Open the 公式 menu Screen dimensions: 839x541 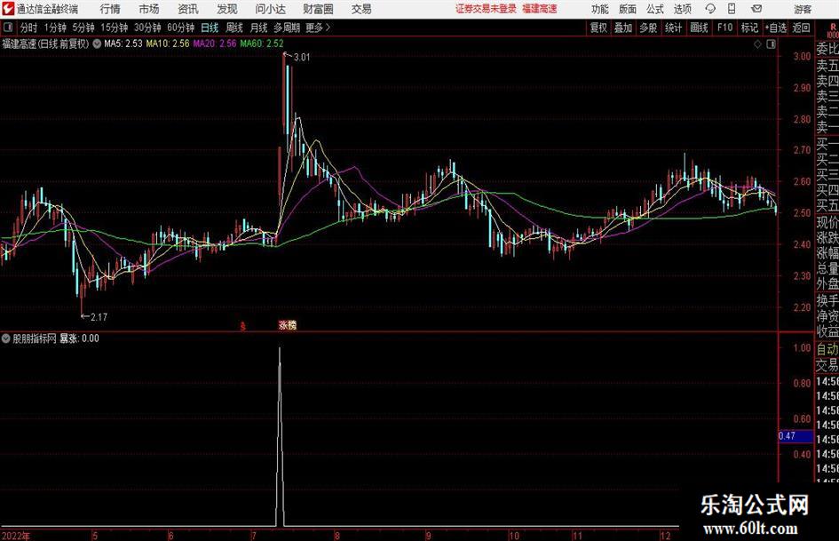point(655,9)
